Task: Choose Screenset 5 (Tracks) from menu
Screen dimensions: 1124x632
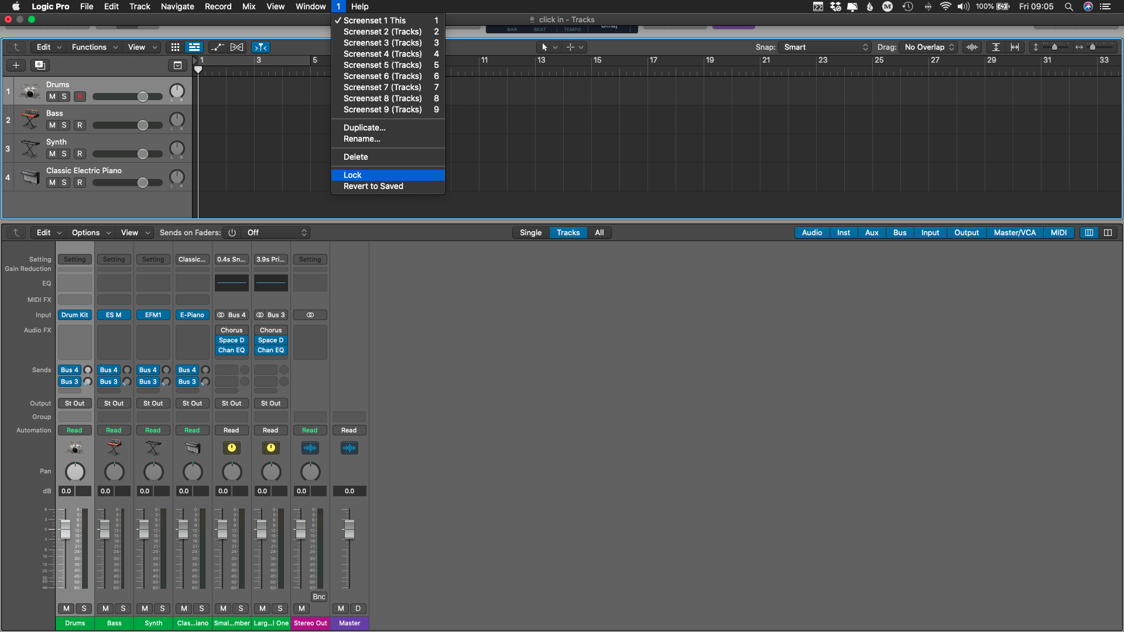Action: 388,65
